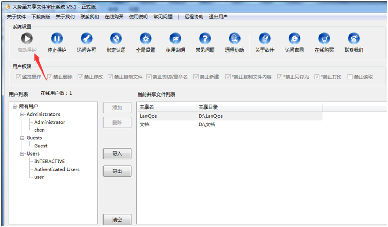Open 在线购买 shopping cart icon
Screen dimensions: 388x227
pos(324,39)
